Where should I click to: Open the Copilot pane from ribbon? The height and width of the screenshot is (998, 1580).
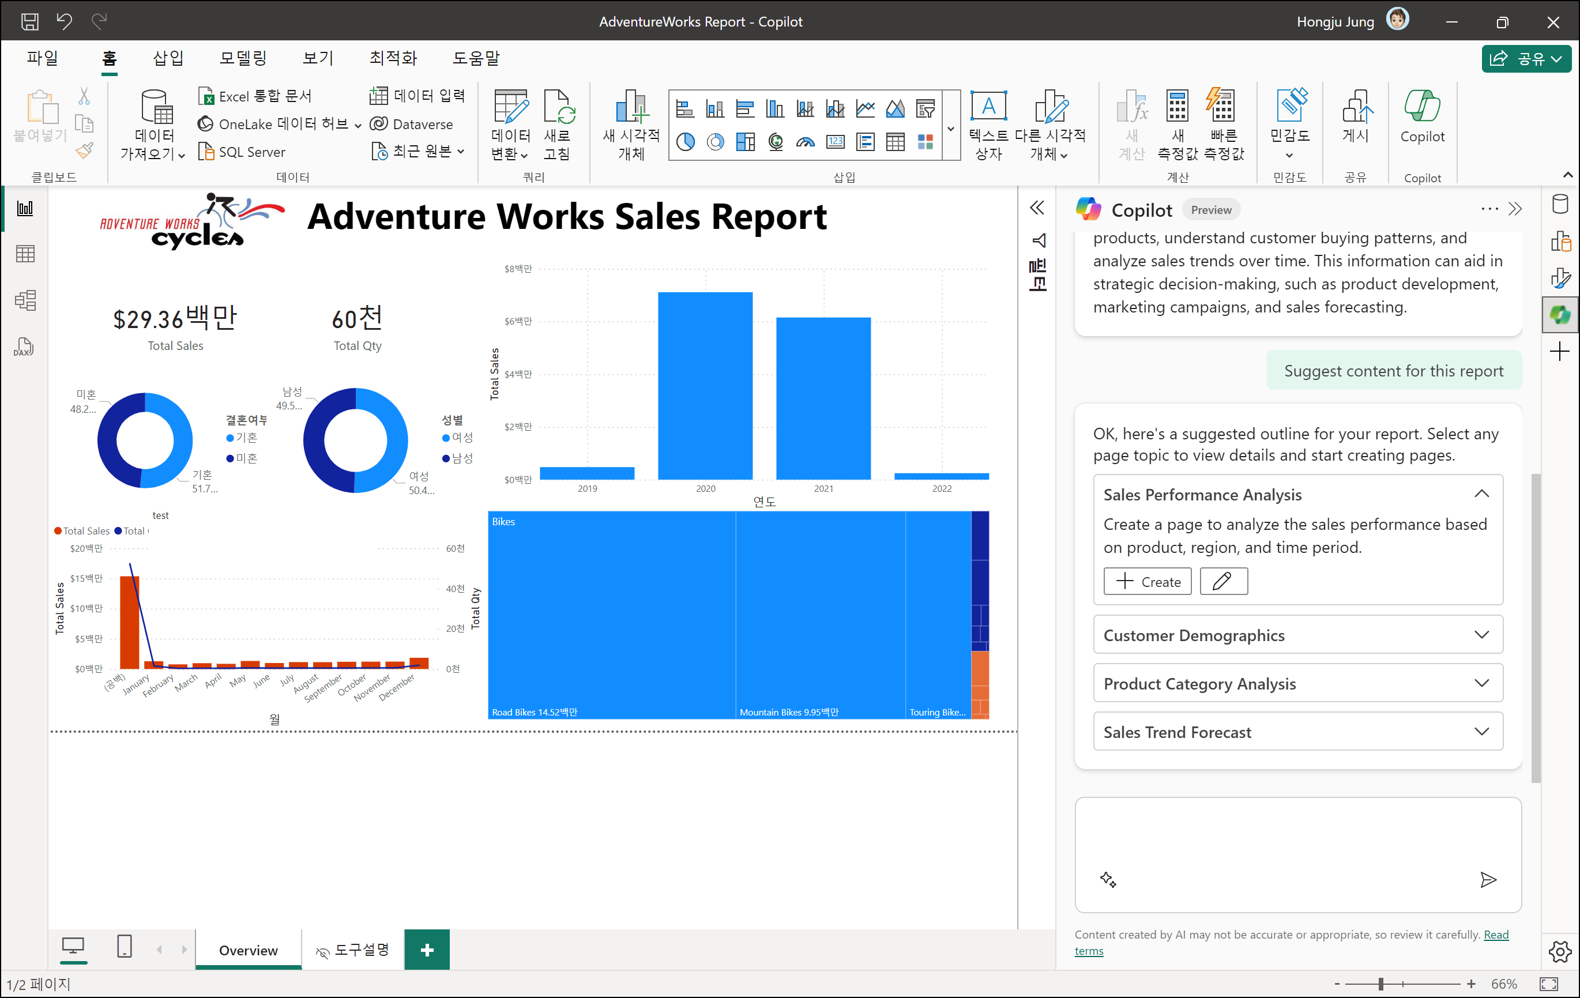tap(1421, 117)
